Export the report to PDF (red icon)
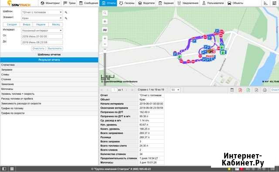Image resolution: width=279 pixels, height=172 pixels. (x=240, y=90)
